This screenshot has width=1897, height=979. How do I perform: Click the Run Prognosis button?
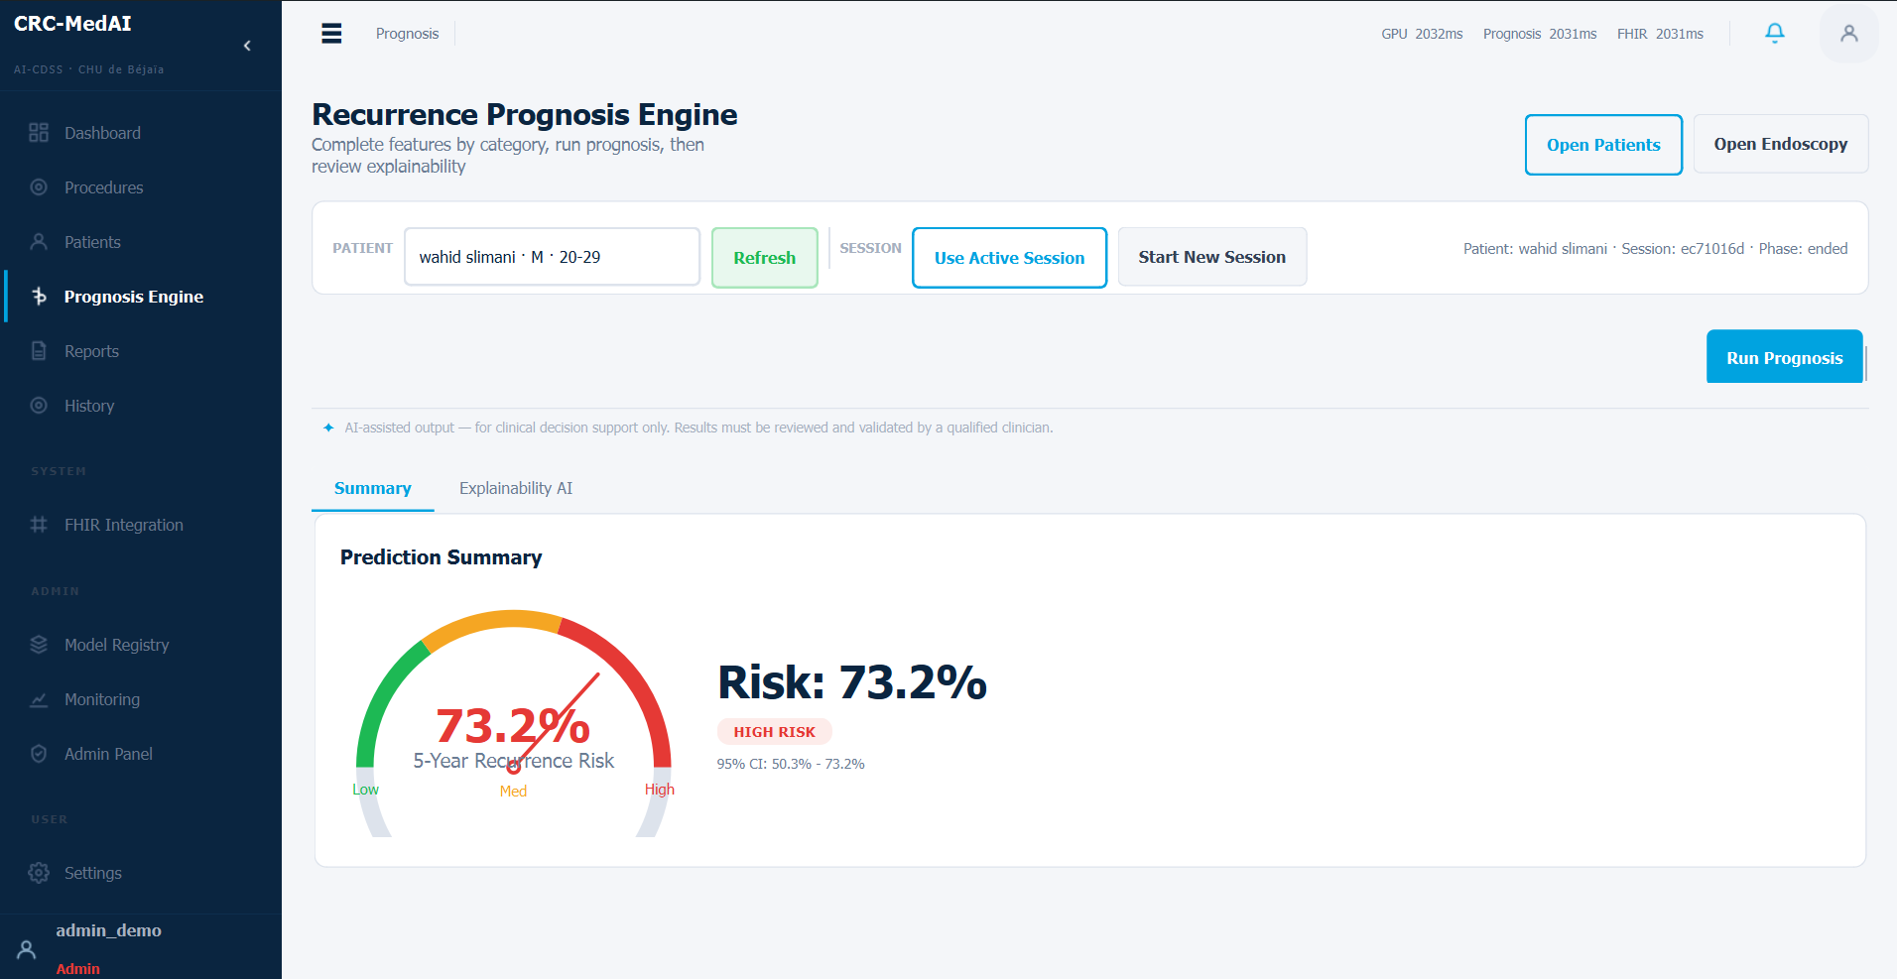point(1784,357)
